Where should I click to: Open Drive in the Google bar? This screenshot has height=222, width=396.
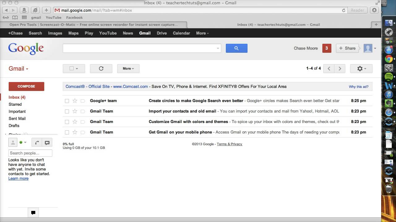(x=162, y=33)
